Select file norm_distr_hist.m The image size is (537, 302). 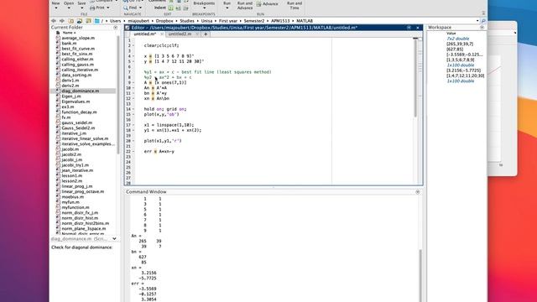(x=80, y=218)
